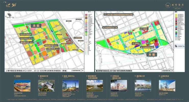
Task: Click the location pin beside 嘉好路小学 caption
Action: tap(135, 76)
